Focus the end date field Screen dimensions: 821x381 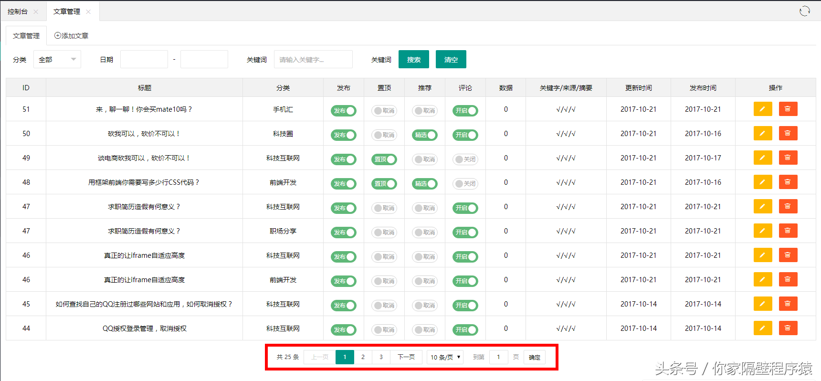204,59
